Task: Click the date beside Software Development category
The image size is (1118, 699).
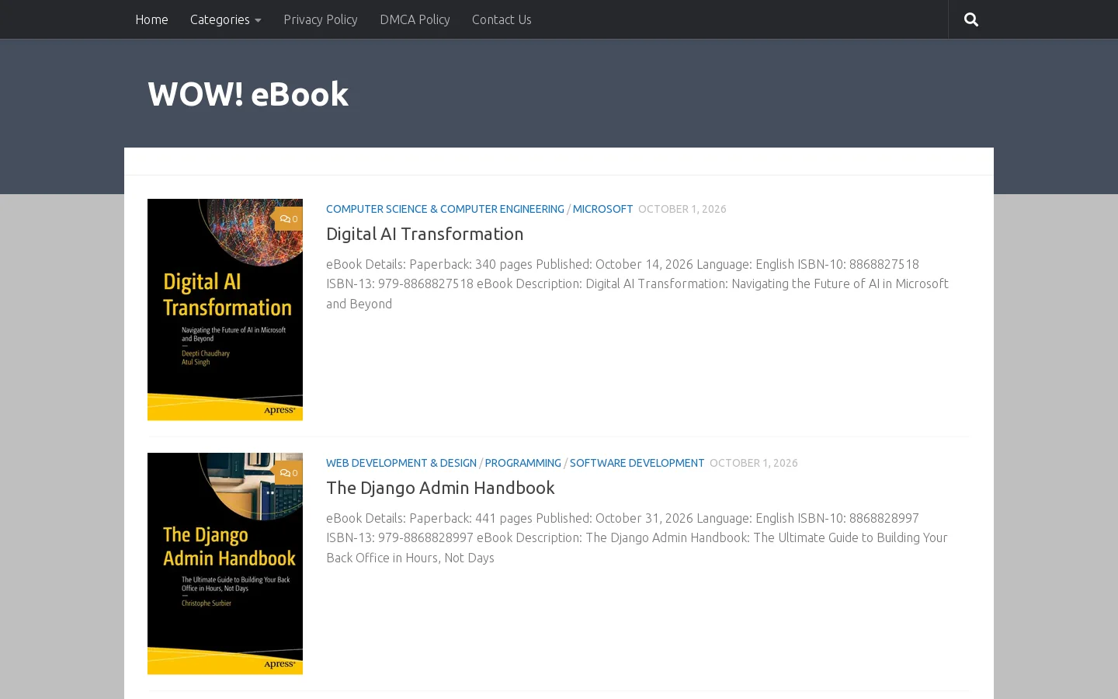Action: pyautogui.click(x=754, y=463)
